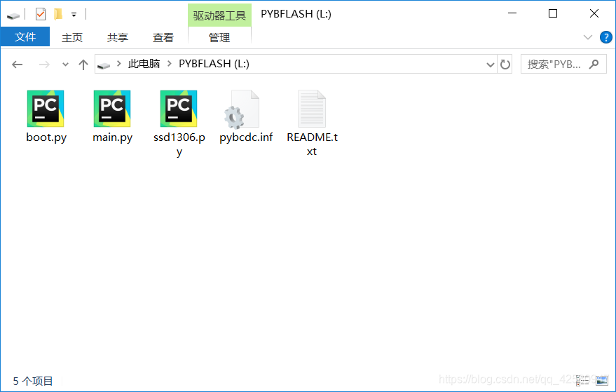Close the PYBFLASH explorer window

pyautogui.click(x=594, y=13)
